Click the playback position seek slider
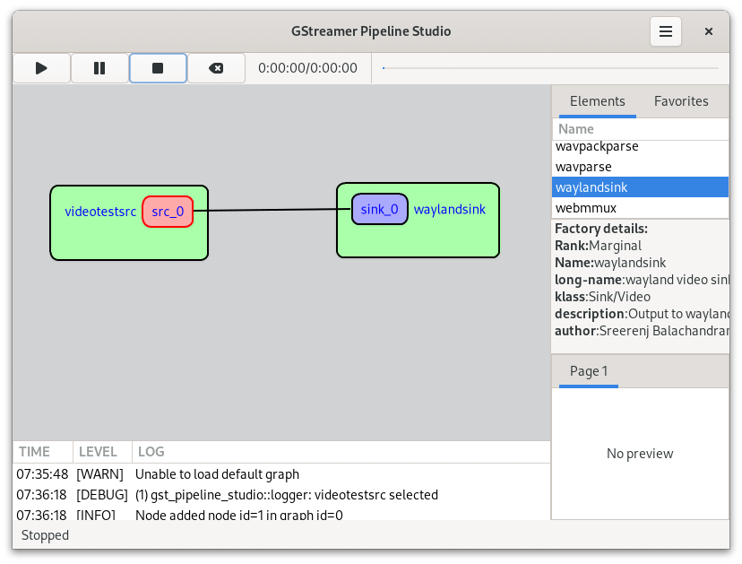This screenshot has height=564, width=742. click(550, 68)
